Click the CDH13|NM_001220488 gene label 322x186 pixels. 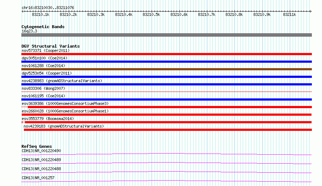pyautogui.click(x=41, y=169)
